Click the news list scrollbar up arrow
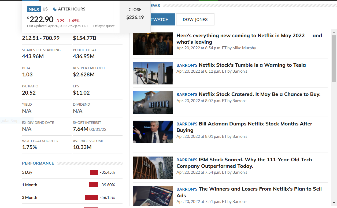This screenshot has width=337, height=208. [334, 32]
